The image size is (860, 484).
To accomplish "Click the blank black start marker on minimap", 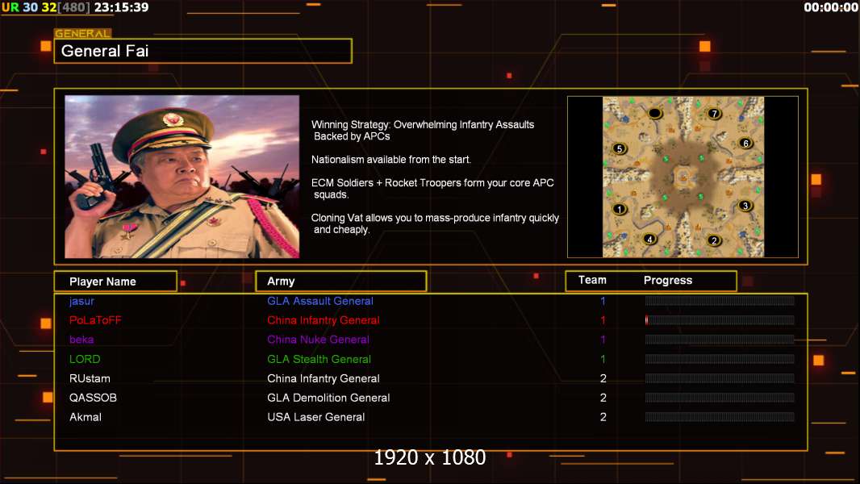I will pyautogui.click(x=655, y=114).
